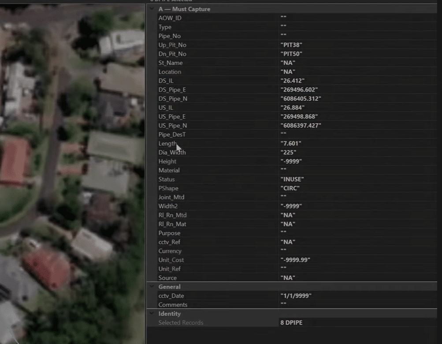The height and width of the screenshot is (344, 442).
Task: Select the "Joint_Mtd" attribute label
Action: pyautogui.click(x=171, y=197)
